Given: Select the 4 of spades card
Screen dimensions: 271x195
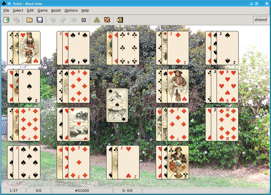Looking at the screenshot, I should (x=79, y=48).
